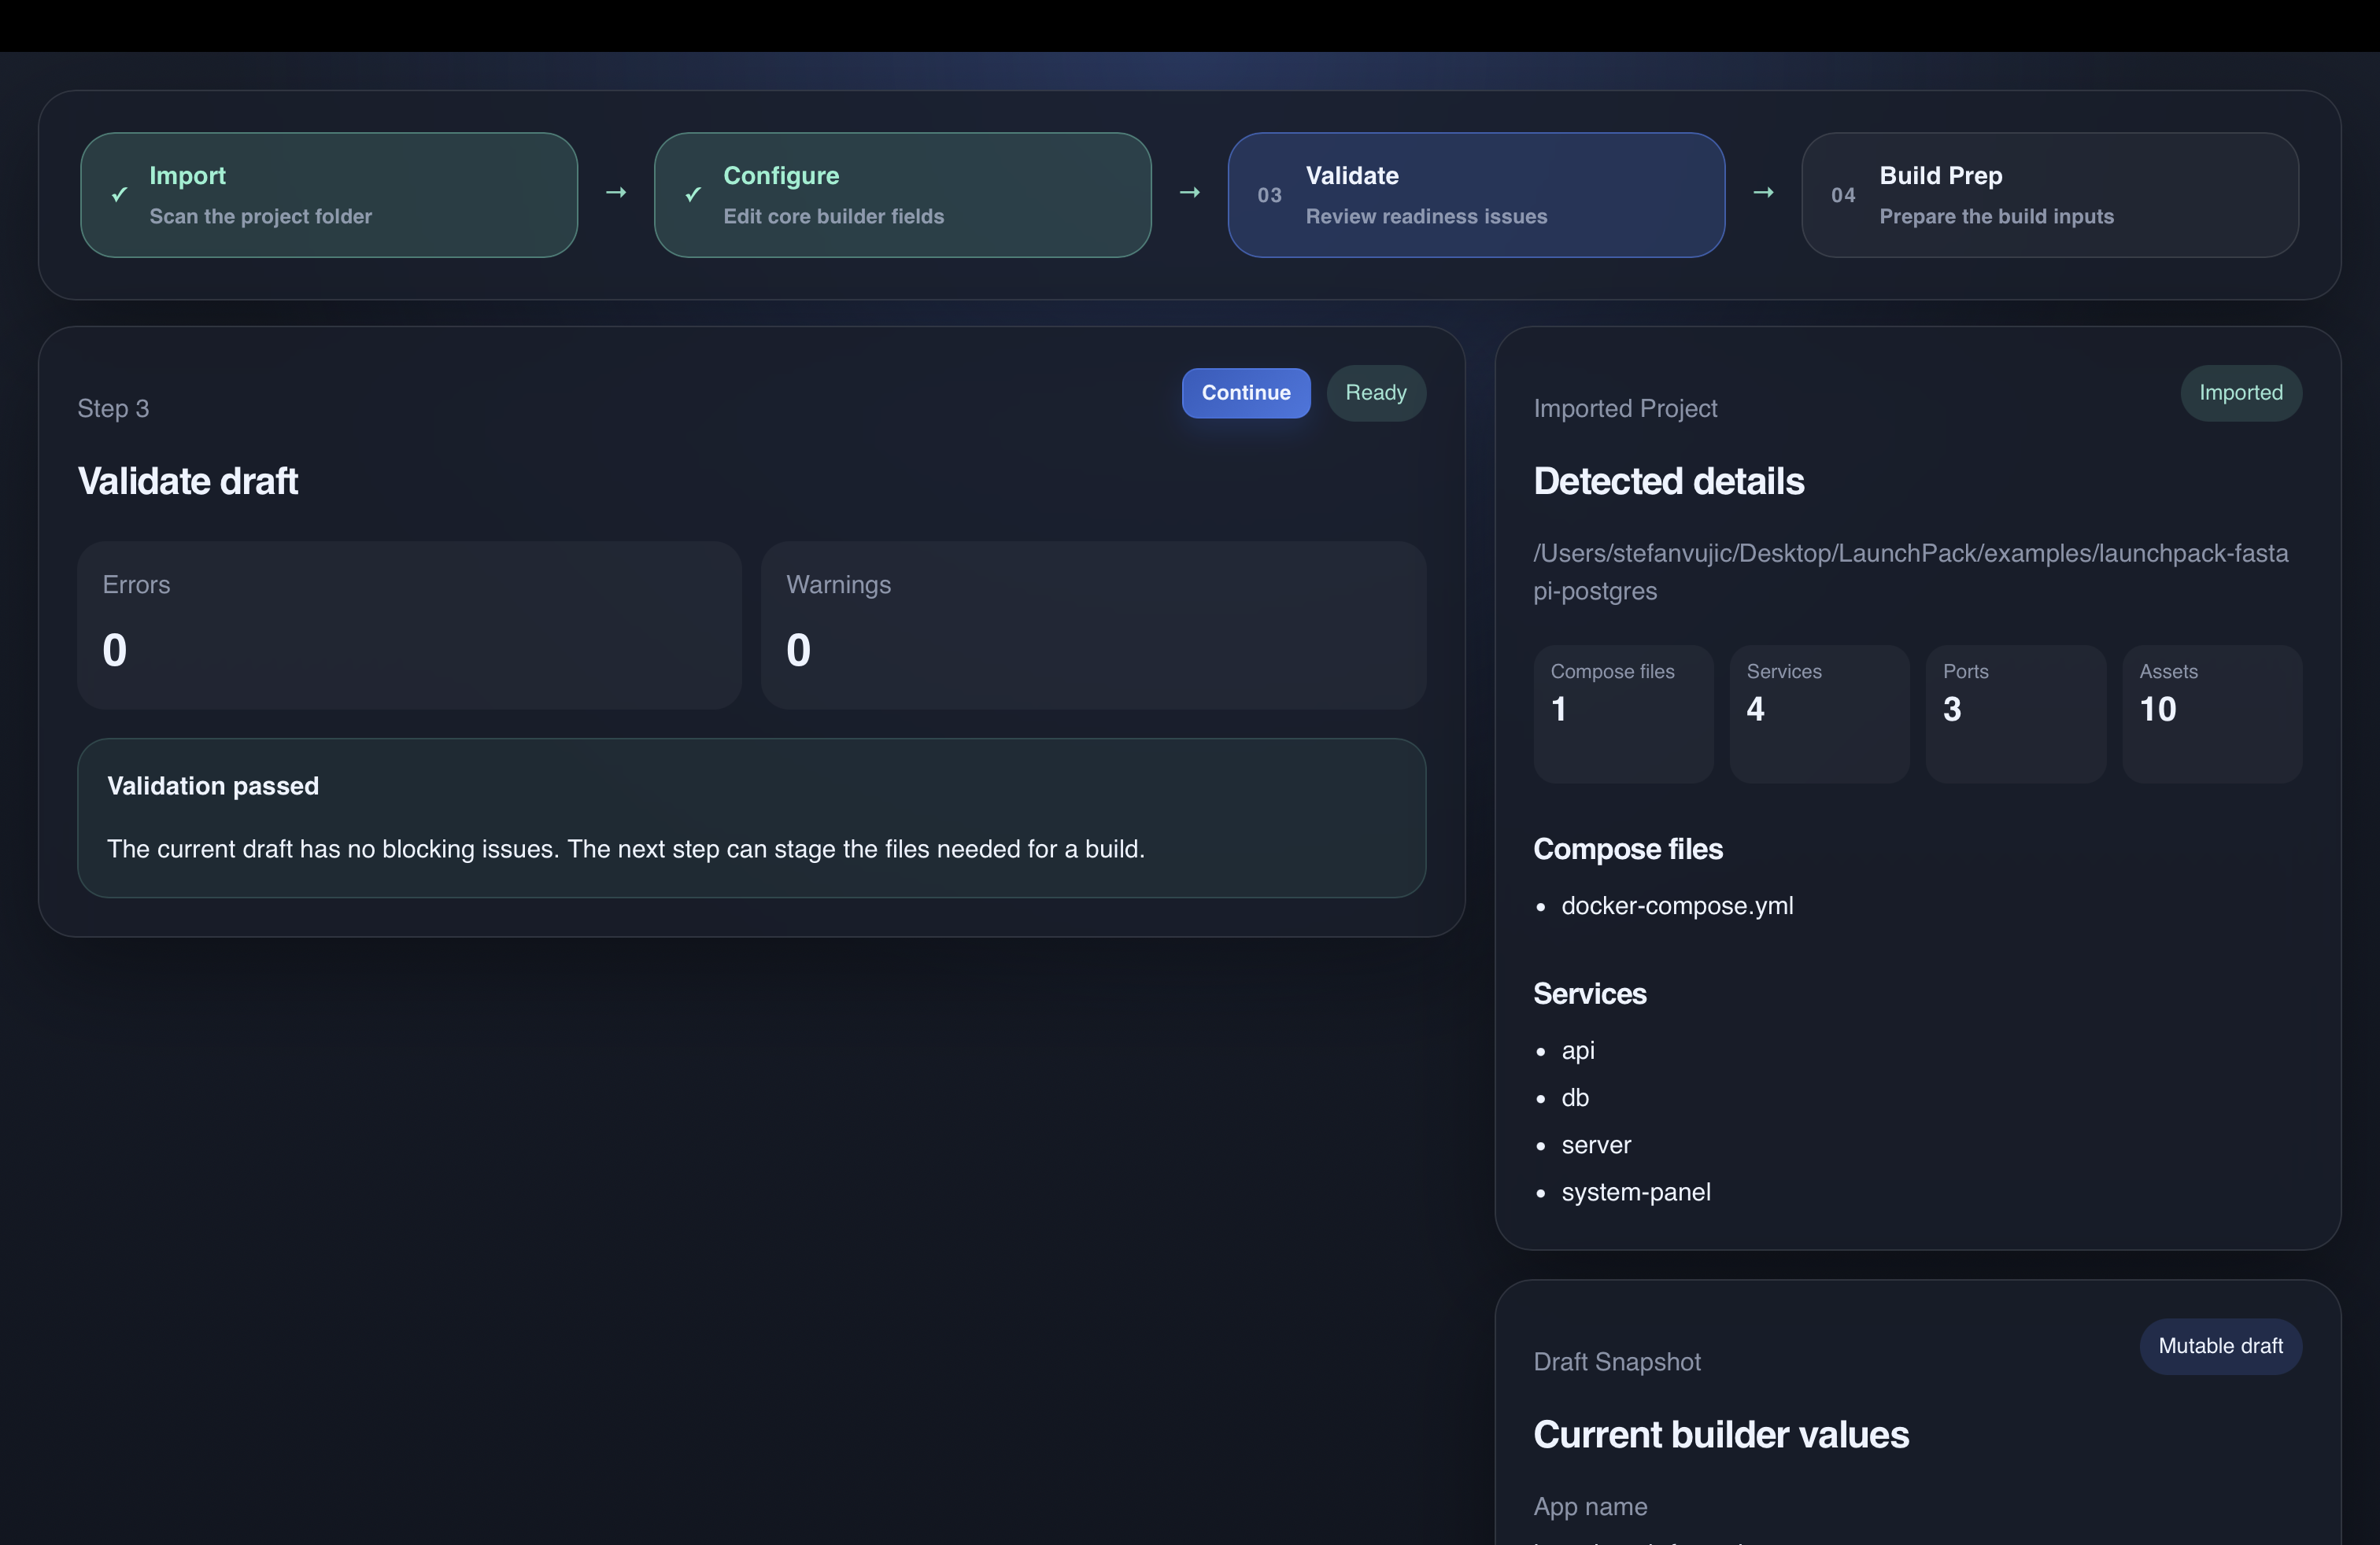The height and width of the screenshot is (1545, 2380).
Task: Click the Assets count card
Action: 2212,714
